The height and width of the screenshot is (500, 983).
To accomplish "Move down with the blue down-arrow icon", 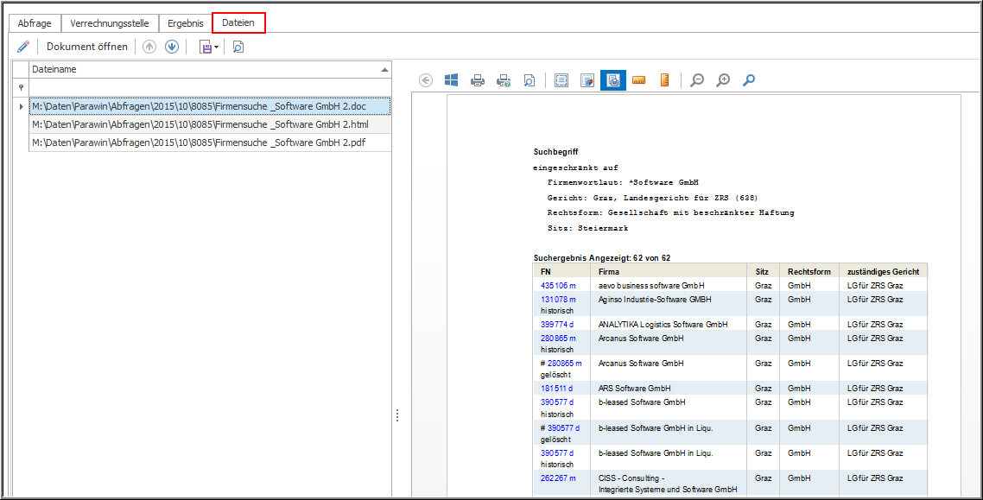I will click(x=172, y=47).
